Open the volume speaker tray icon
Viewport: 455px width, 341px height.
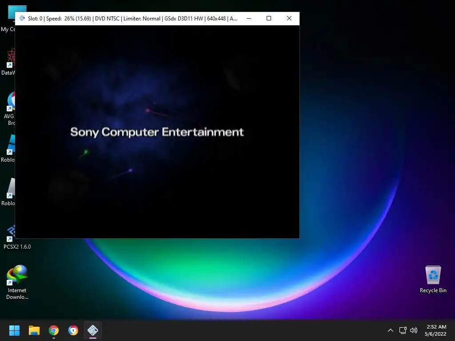point(414,330)
